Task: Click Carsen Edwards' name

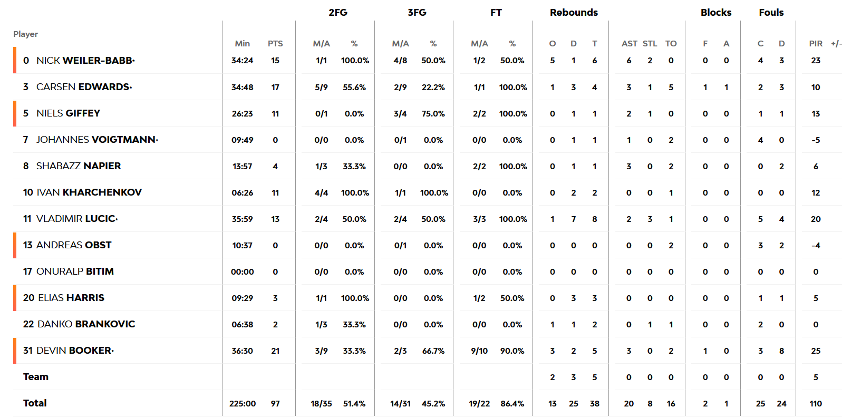Action: [x=83, y=87]
